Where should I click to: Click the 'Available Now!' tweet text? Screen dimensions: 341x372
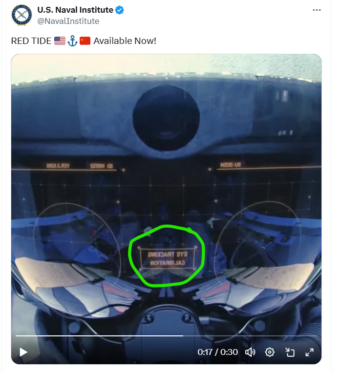tap(125, 41)
